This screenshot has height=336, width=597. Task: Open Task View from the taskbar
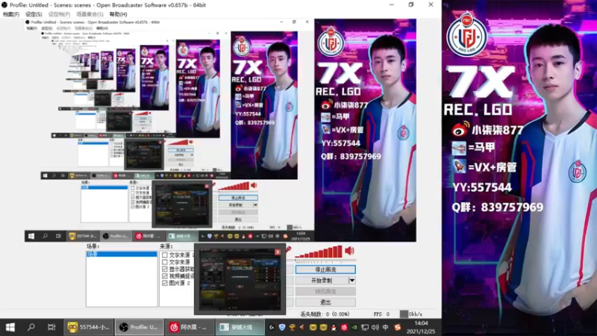[51, 327]
